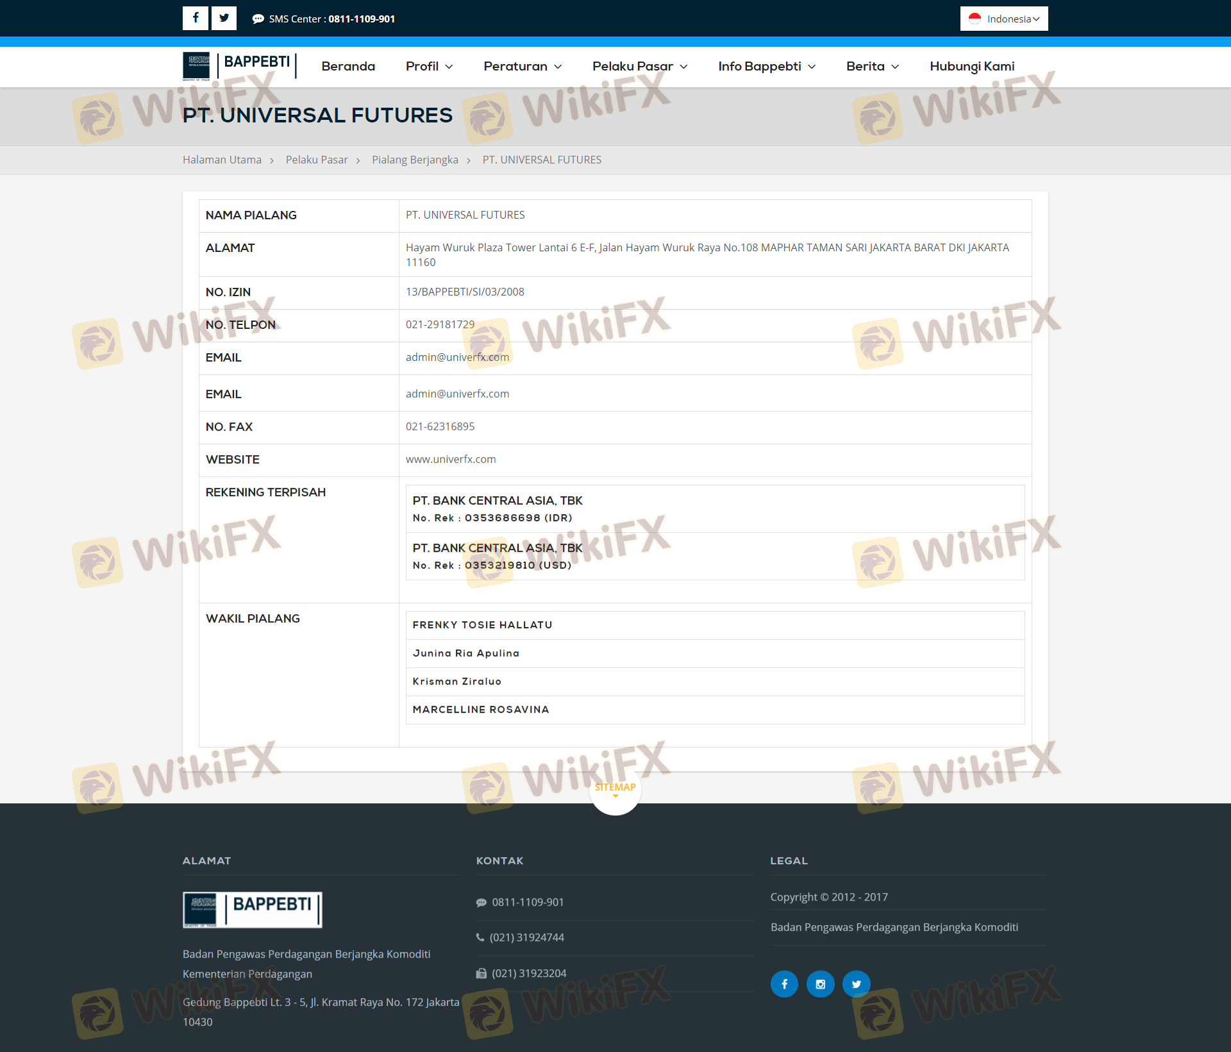Image resolution: width=1231 pixels, height=1052 pixels.
Task: Expand the Profil menu
Action: click(x=429, y=66)
